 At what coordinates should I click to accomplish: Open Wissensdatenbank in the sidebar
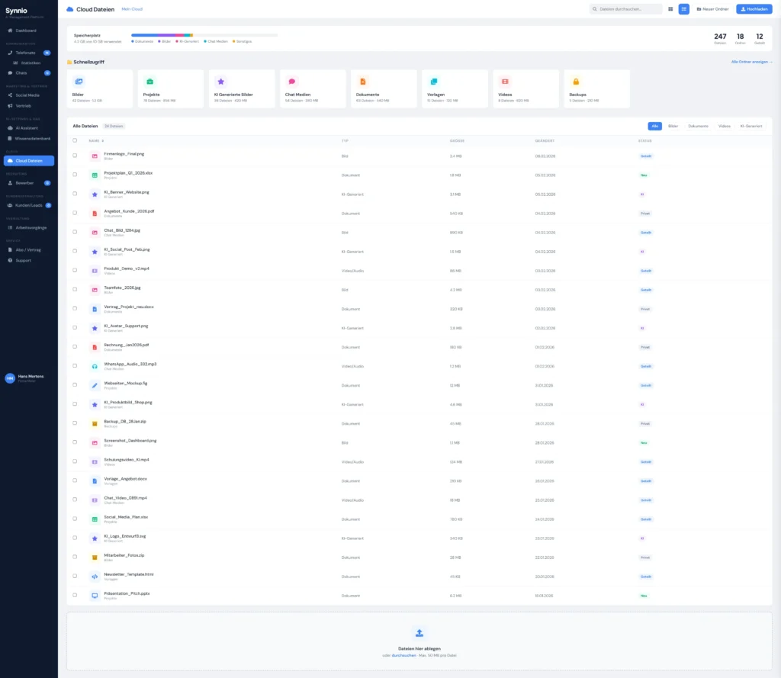(33, 139)
